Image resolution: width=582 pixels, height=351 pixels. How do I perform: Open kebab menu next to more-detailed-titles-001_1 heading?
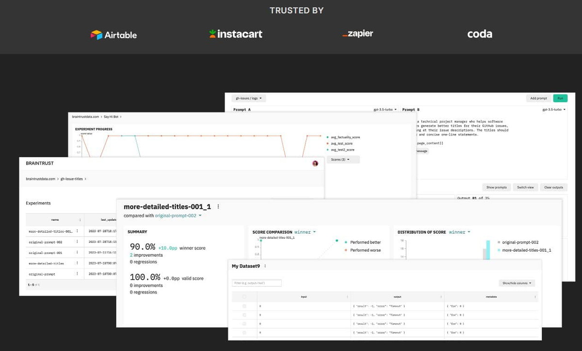pos(218,207)
